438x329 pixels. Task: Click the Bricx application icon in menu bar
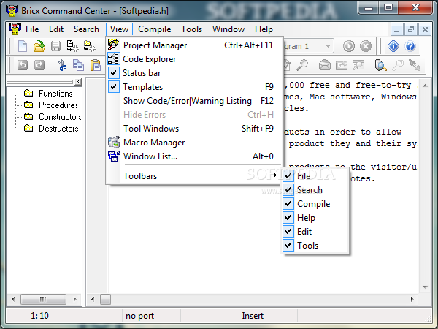(15, 29)
